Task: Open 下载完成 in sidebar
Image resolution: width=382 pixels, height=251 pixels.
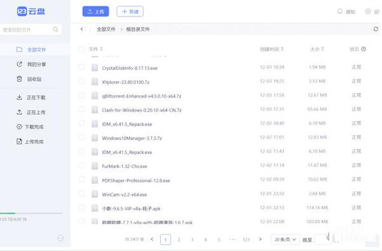Action: pyautogui.click(x=31, y=127)
